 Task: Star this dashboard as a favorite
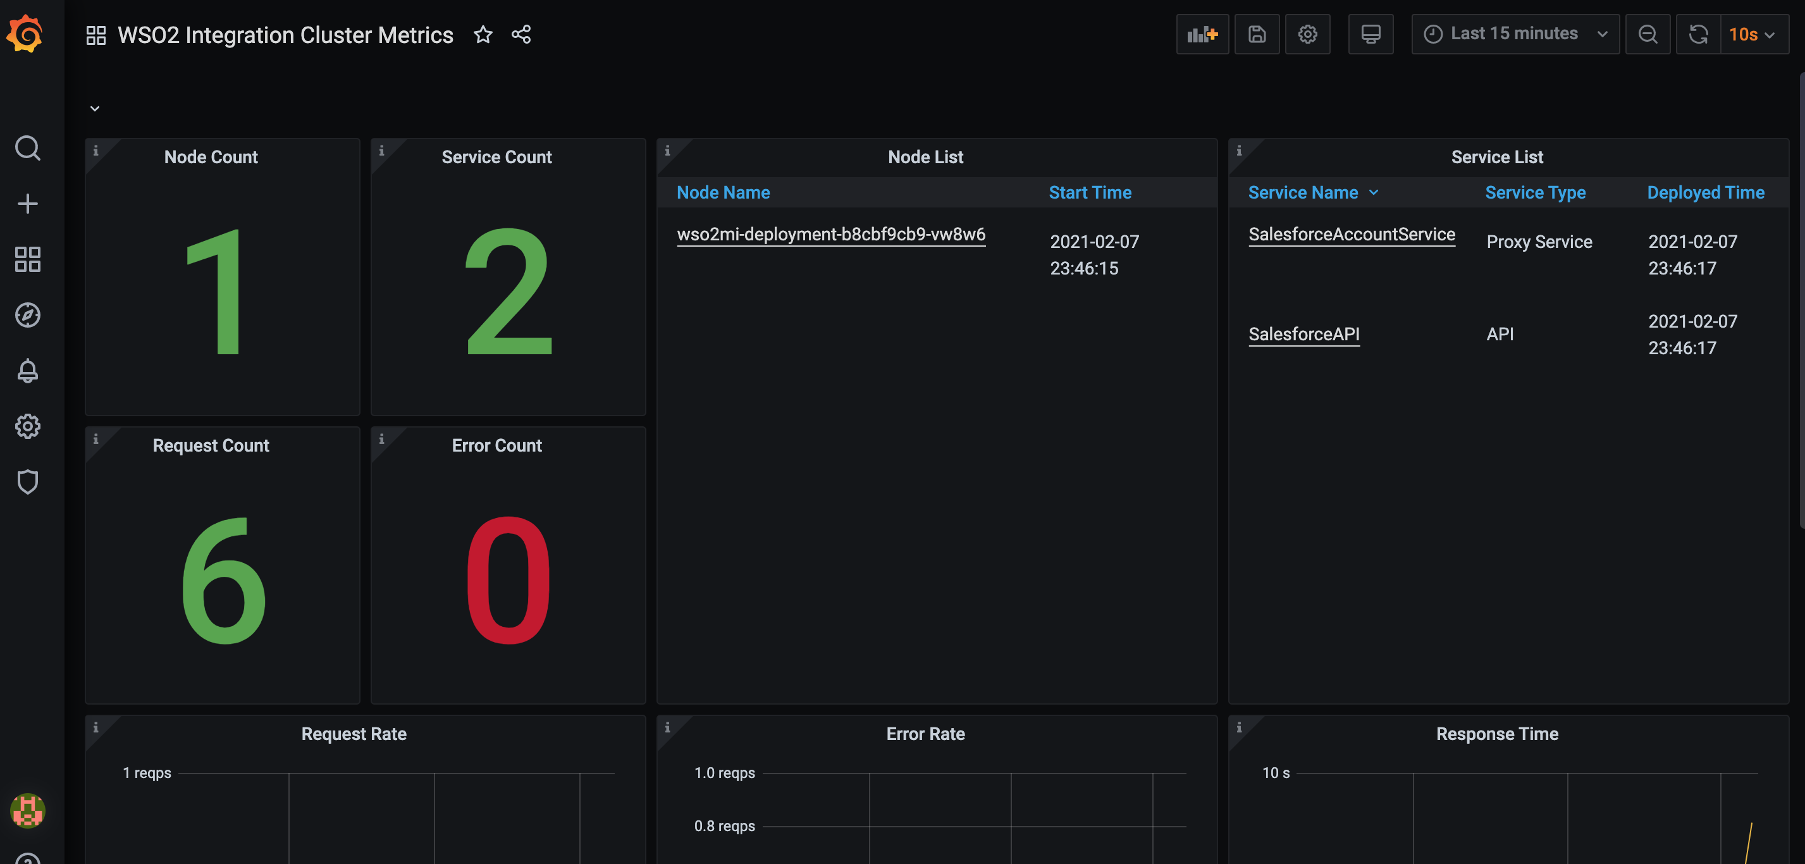[x=483, y=34]
